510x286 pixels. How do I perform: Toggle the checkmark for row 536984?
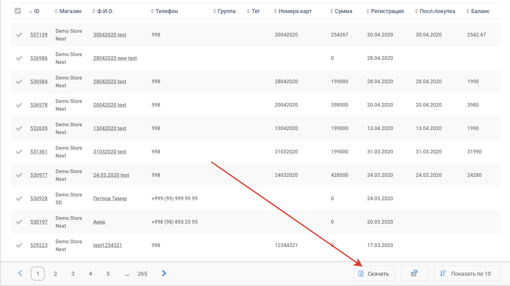(x=19, y=82)
